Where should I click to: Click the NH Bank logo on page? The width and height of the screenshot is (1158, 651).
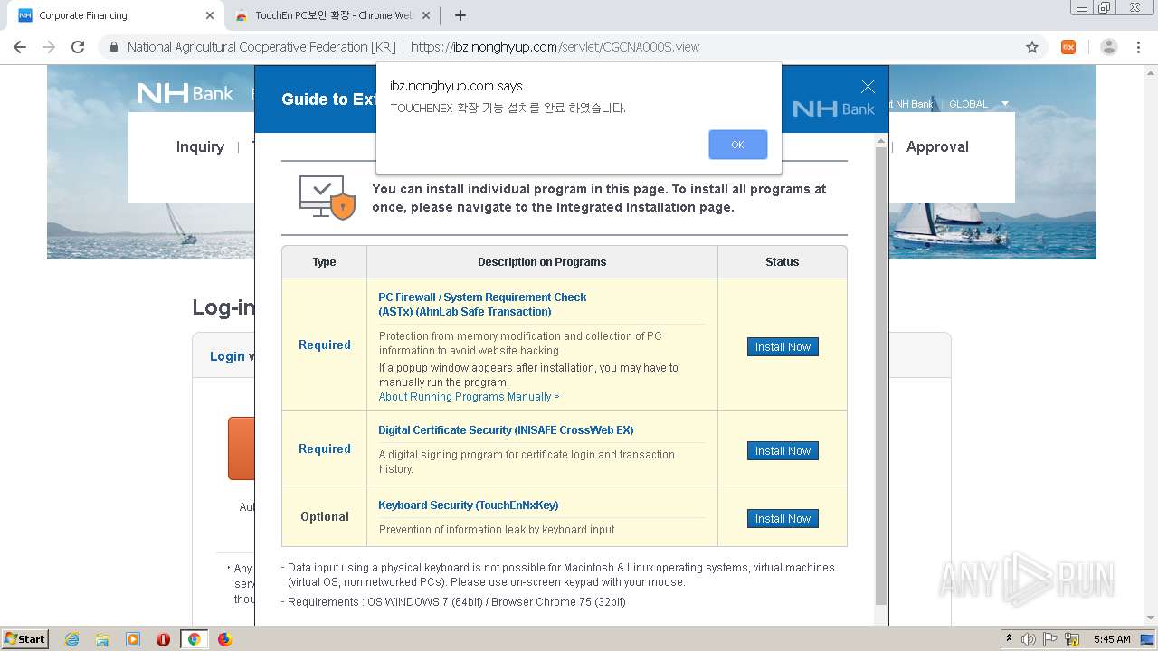pos(185,93)
